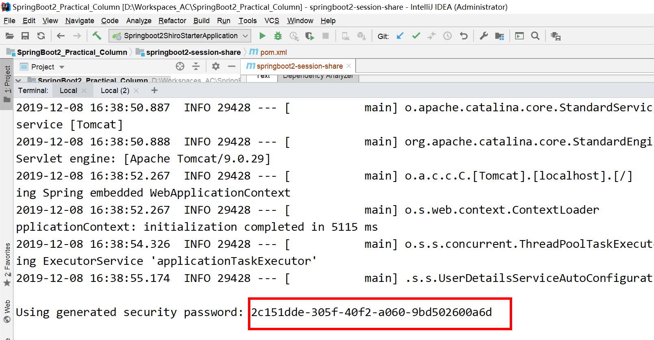The image size is (654, 340).
Task: Toggle the Web side tool window
Action: [7, 311]
